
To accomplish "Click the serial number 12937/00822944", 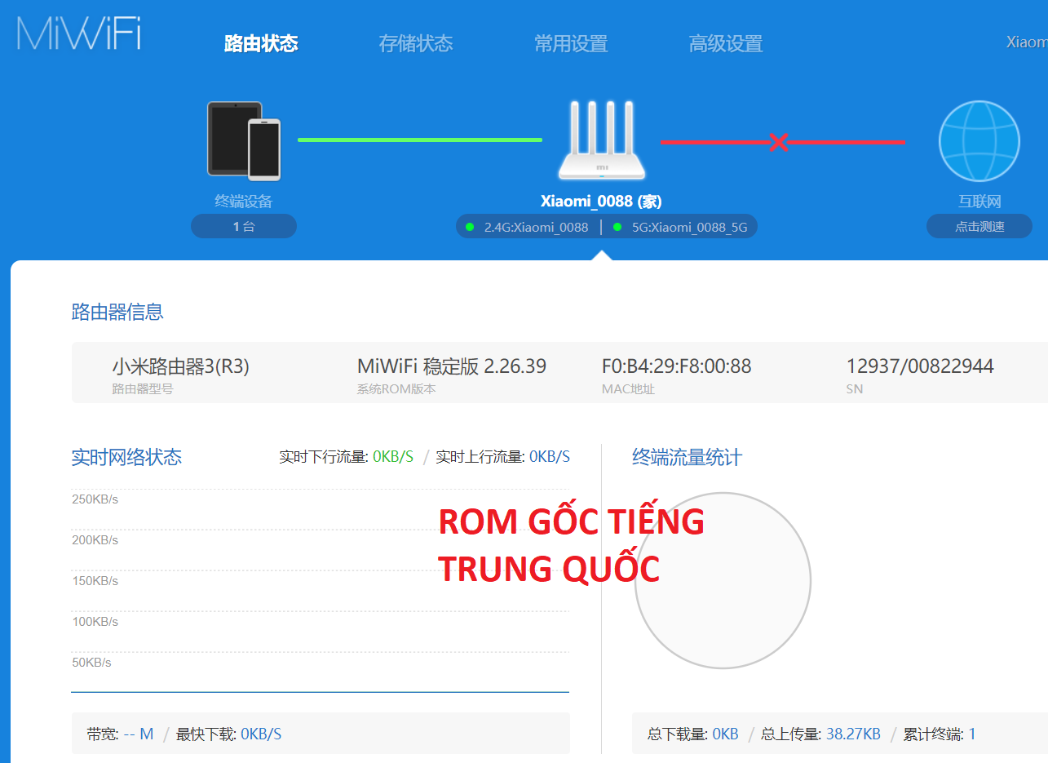I will coord(920,366).
